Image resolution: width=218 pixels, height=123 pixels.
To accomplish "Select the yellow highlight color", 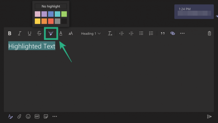I will click(37, 21).
